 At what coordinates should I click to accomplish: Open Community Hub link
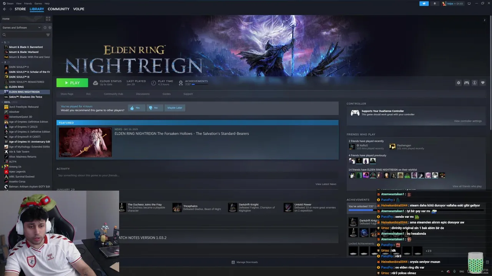point(113,94)
